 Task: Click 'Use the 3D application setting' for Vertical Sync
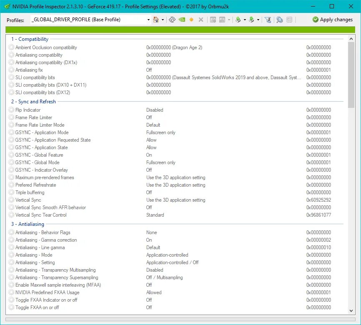point(175,200)
